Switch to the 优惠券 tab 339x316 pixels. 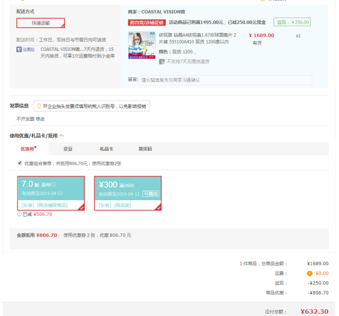(x=29, y=149)
